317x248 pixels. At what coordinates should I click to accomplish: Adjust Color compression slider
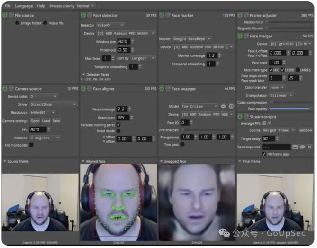pos(291,102)
